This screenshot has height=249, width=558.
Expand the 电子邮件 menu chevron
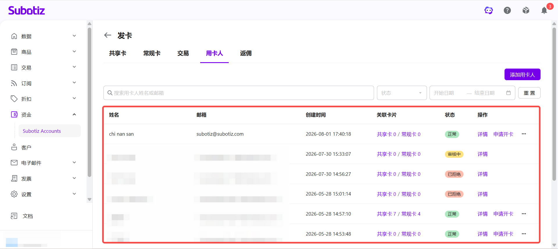point(74,162)
